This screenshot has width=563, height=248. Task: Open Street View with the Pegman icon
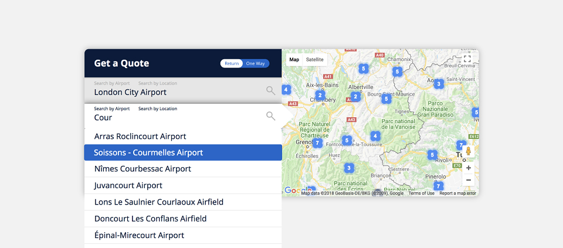[468, 151]
